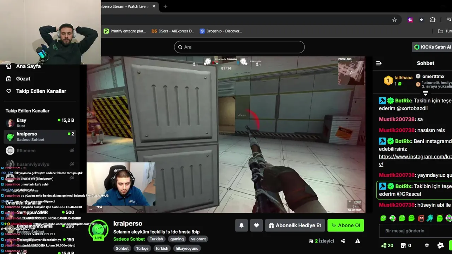Screen dimensions: 452x254
Task: Click the Takip Edilen Kanallar heart icon
Action: pyautogui.click(x=9, y=91)
